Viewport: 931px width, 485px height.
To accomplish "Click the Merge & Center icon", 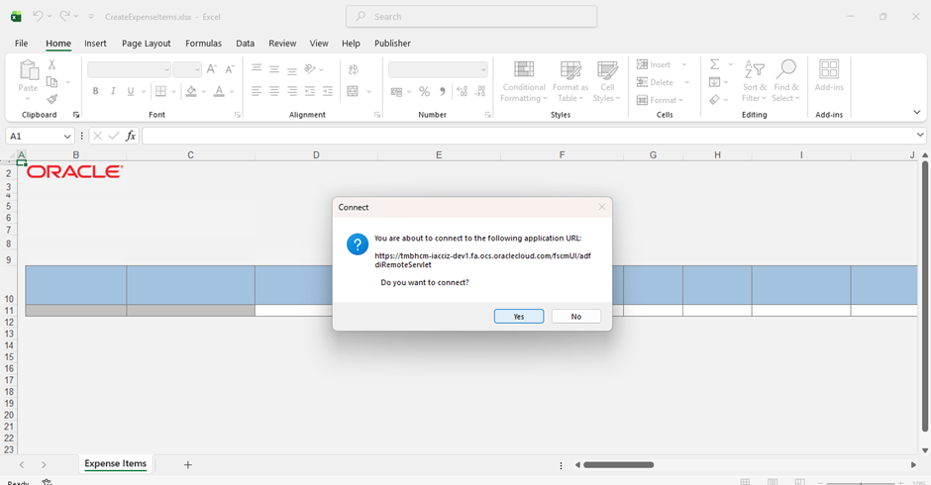I will (x=353, y=91).
